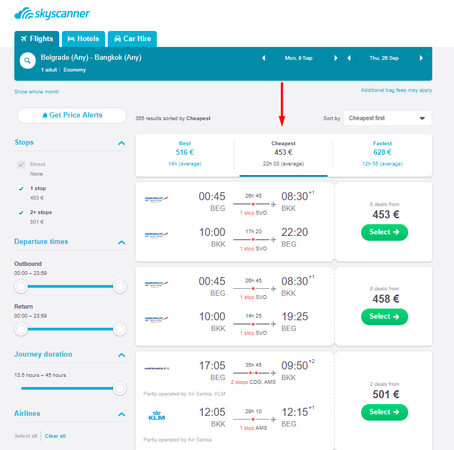Click Clear all airlines link
Viewport: 454px width, 450px height.
click(55, 436)
